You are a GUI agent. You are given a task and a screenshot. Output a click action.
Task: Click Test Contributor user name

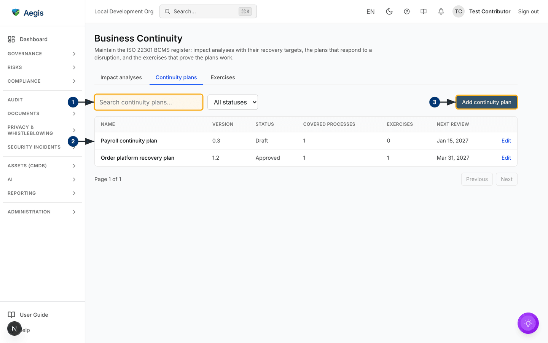[490, 11]
